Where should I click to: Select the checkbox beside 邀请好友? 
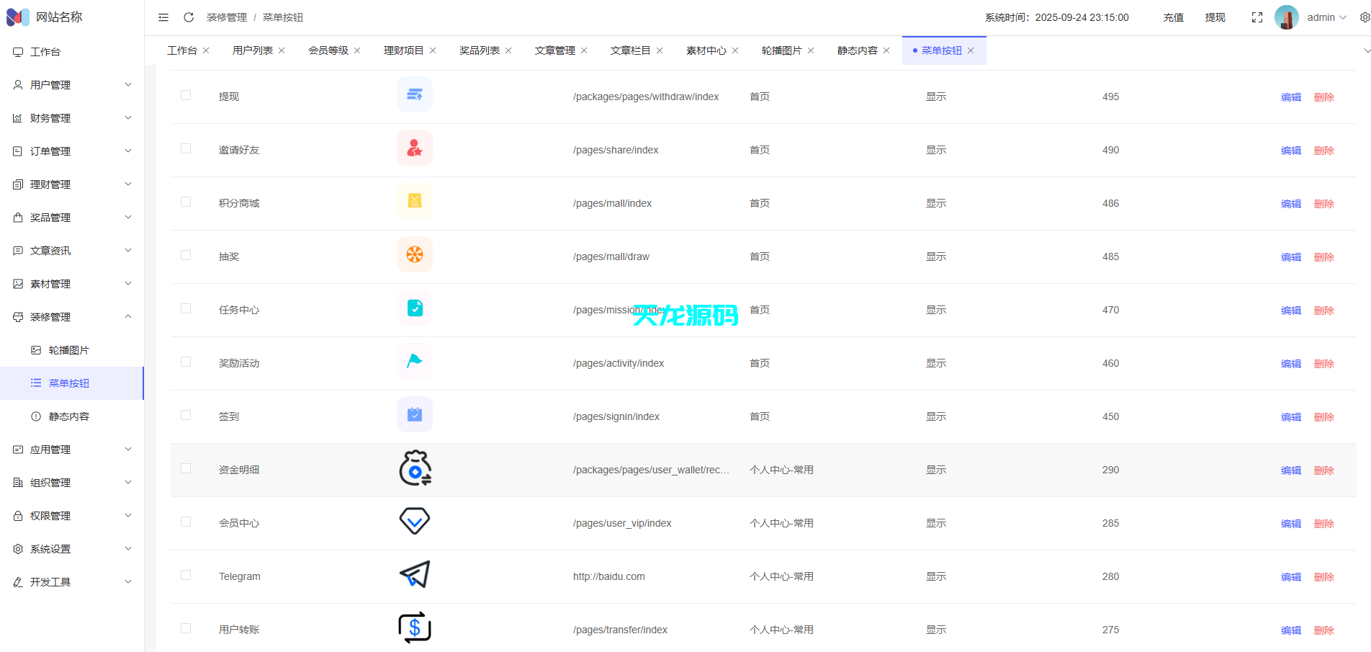click(x=186, y=148)
